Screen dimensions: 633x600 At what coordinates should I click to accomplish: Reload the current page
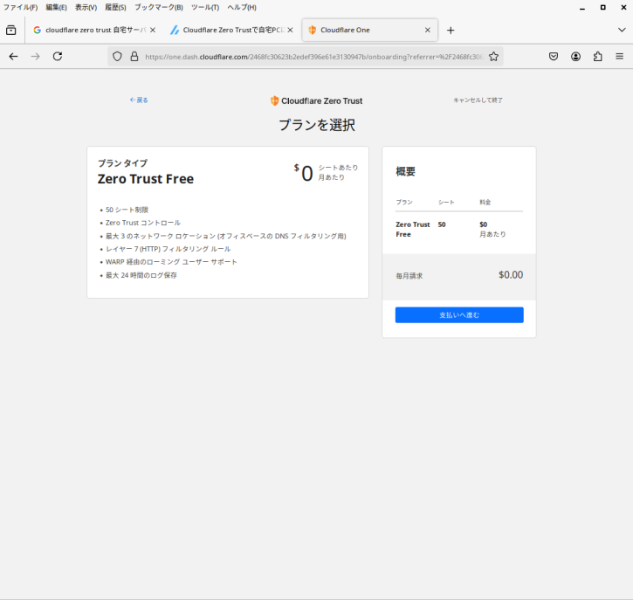[x=58, y=57]
